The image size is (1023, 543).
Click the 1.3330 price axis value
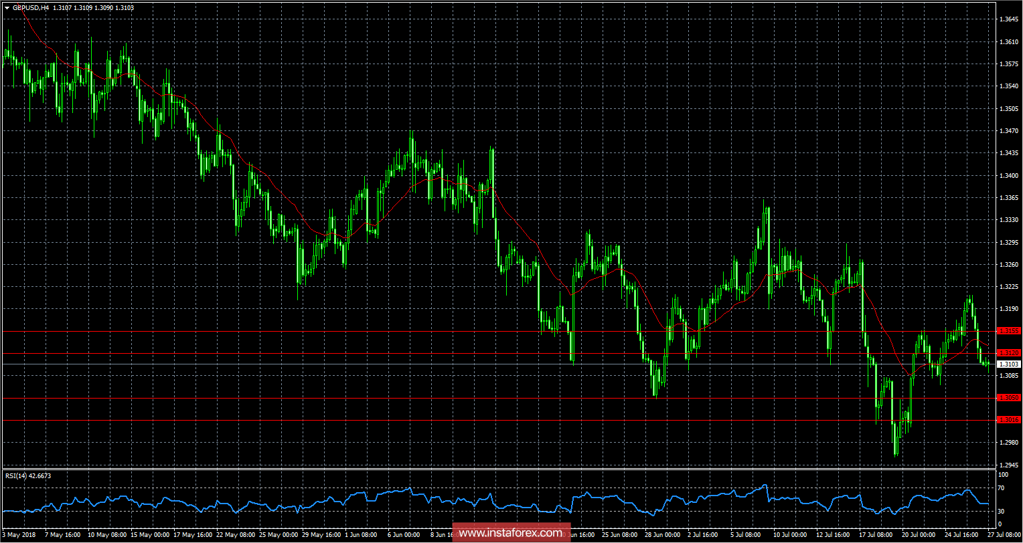(1008, 220)
